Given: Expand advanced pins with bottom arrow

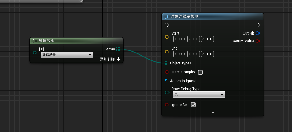Looking at the screenshot, I should 213,113.
